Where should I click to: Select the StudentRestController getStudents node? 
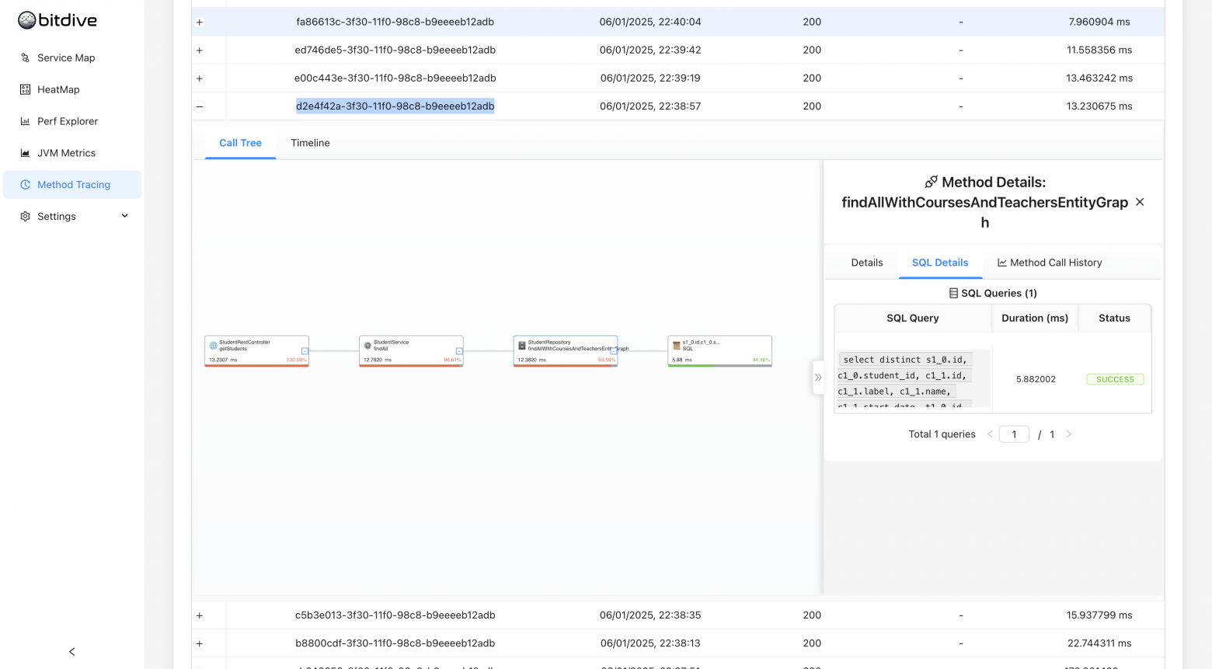[x=256, y=351]
